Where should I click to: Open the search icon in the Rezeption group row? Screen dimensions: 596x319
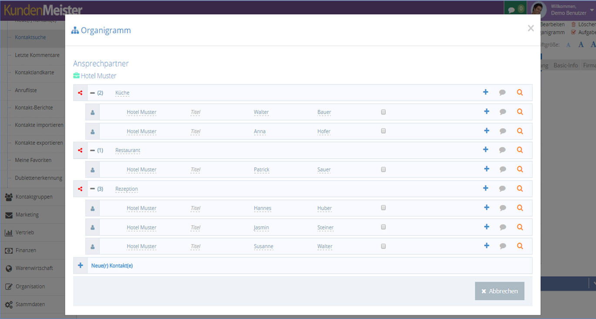(x=520, y=189)
